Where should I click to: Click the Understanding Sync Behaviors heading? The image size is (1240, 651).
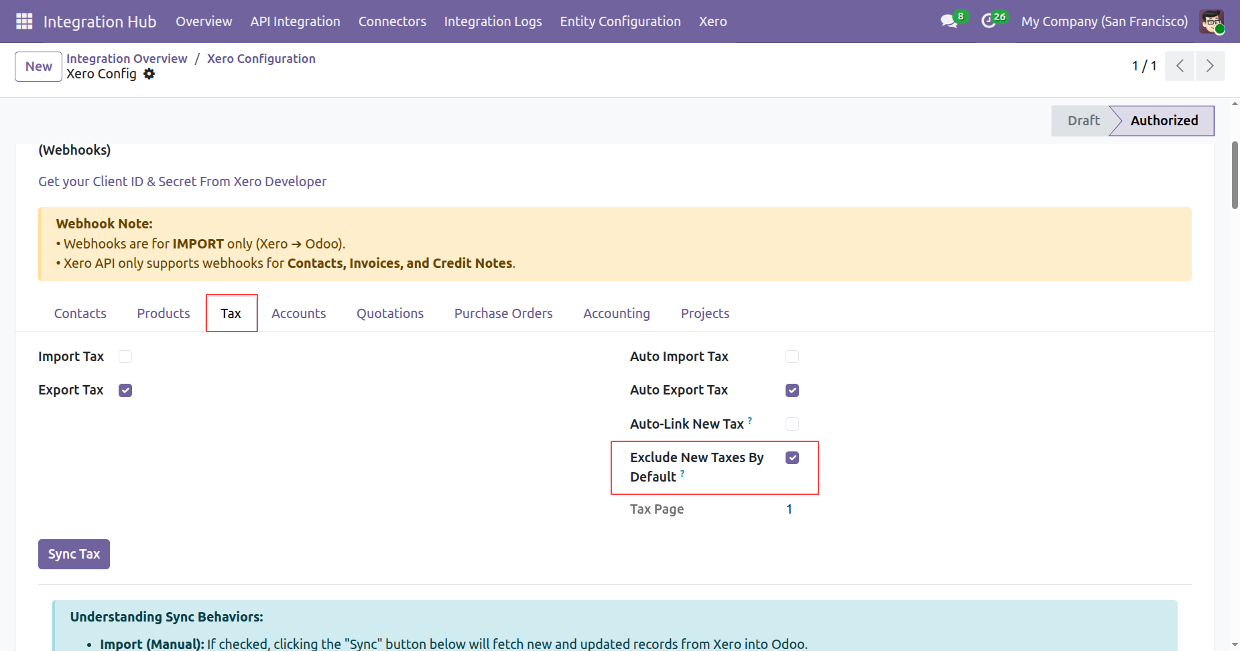pos(167,617)
